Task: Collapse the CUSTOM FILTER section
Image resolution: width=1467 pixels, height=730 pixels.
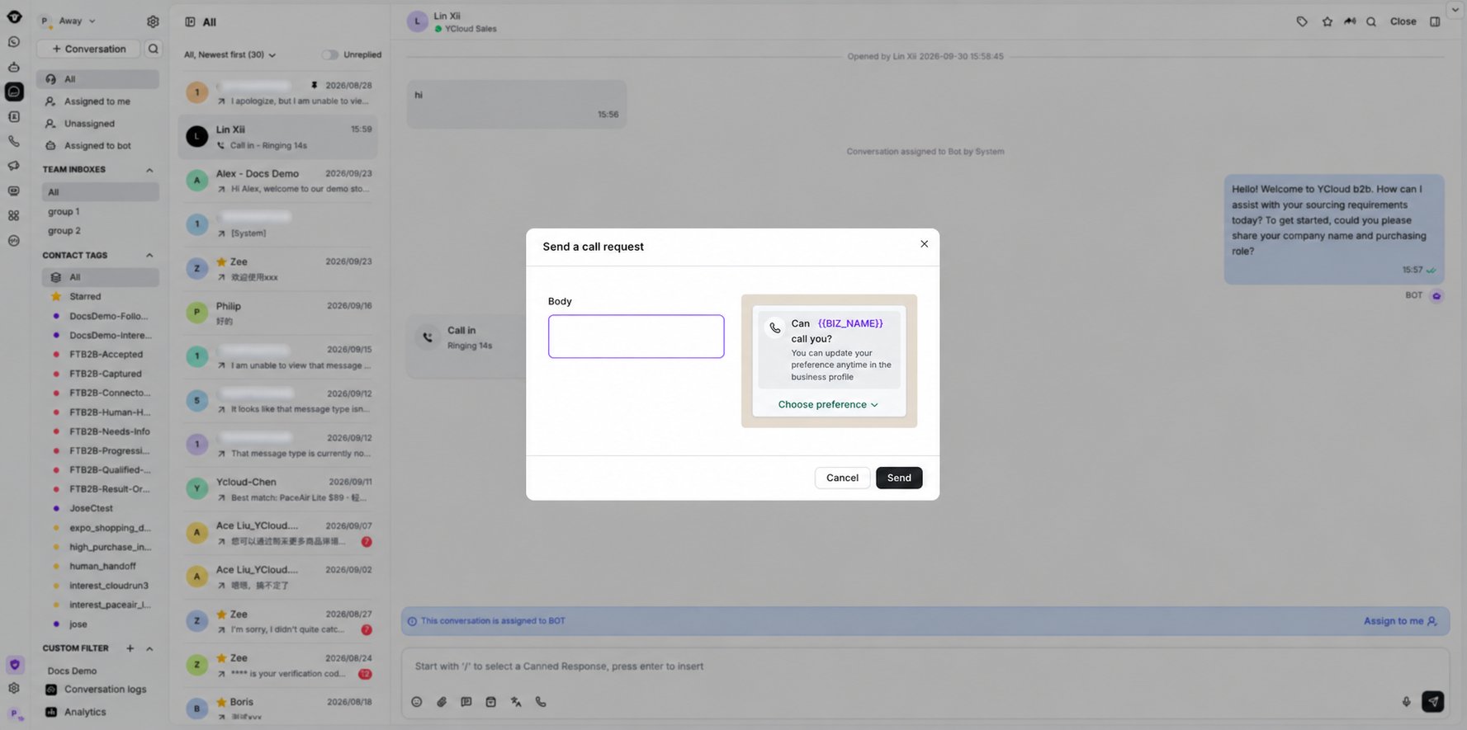Action: point(149,649)
